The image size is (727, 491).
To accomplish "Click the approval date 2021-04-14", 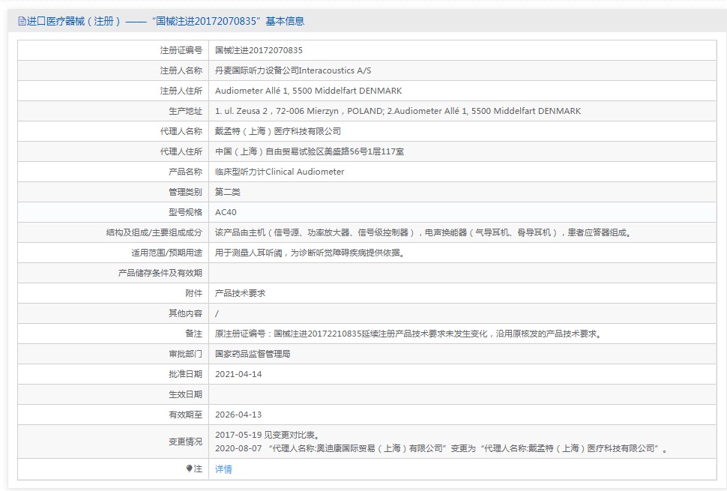I will [x=238, y=374].
